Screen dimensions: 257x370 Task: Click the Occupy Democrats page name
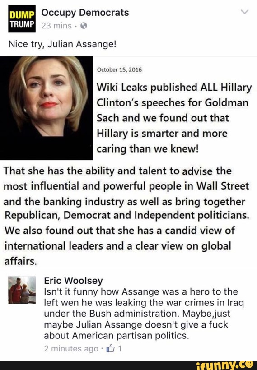click(85, 13)
